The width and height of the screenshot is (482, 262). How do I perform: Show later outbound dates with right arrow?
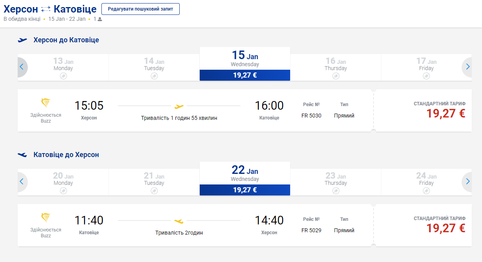pos(467,67)
